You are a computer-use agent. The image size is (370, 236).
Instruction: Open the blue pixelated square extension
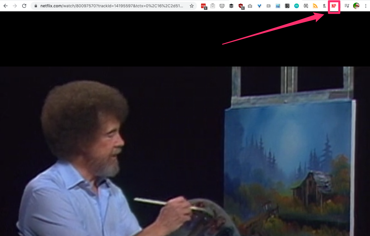278,6
